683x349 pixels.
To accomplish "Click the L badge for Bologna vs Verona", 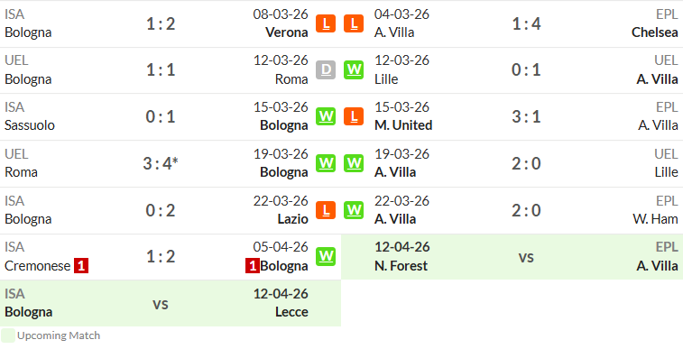I will [326, 23].
